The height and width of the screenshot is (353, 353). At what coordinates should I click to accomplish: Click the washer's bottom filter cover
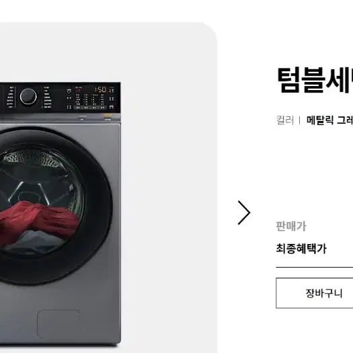point(58,324)
